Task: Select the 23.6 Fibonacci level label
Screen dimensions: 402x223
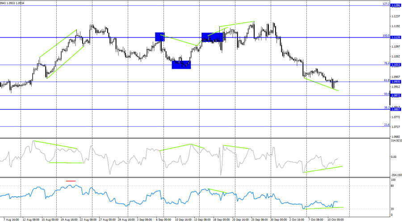Action: pyautogui.click(x=387, y=125)
